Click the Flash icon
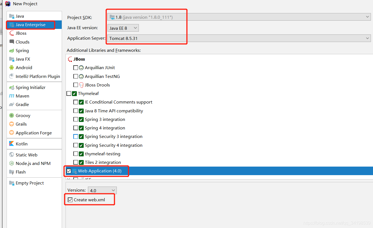The width and height of the screenshot is (373, 228). pos(12,172)
